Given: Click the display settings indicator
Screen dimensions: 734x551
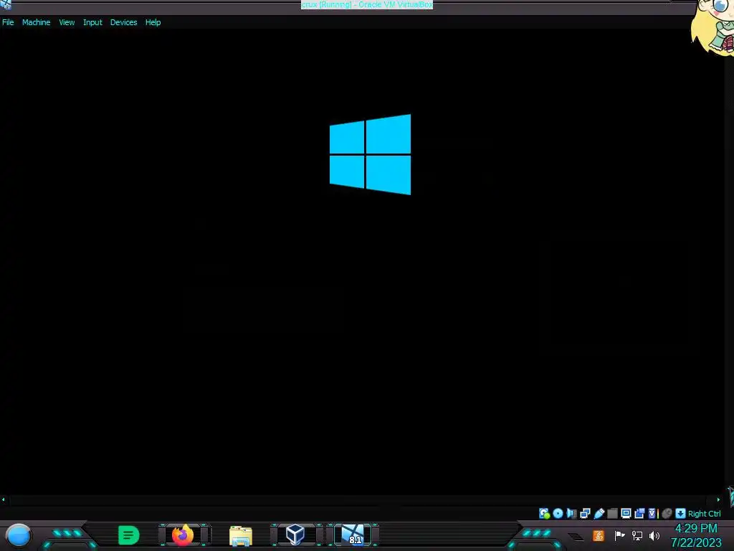Looking at the screenshot, I should coord(626,513).
